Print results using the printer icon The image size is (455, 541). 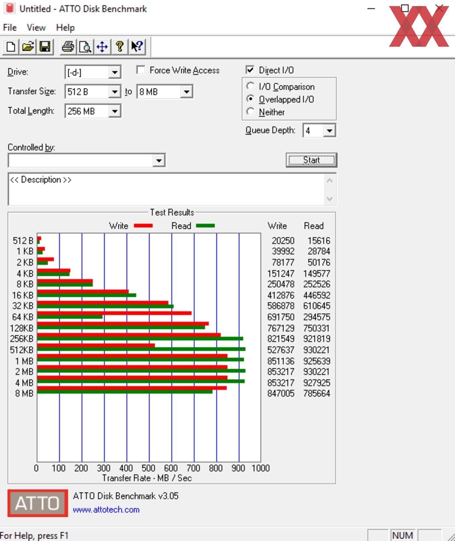click(68, 47)
